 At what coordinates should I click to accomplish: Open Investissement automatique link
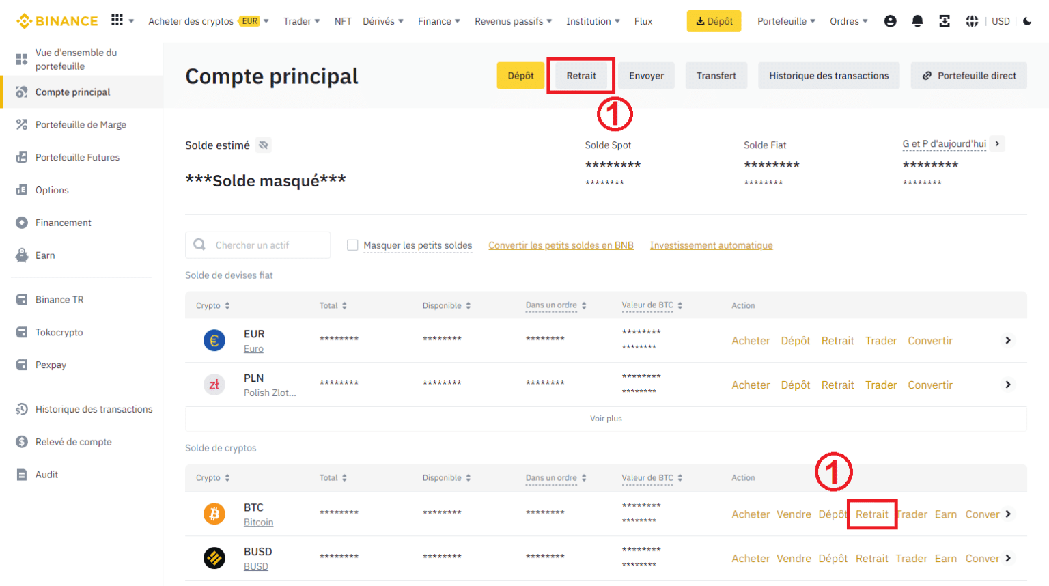711,245
